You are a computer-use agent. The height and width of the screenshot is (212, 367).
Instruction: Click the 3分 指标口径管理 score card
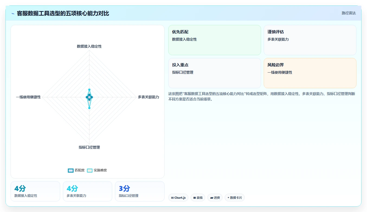[140, 191]
